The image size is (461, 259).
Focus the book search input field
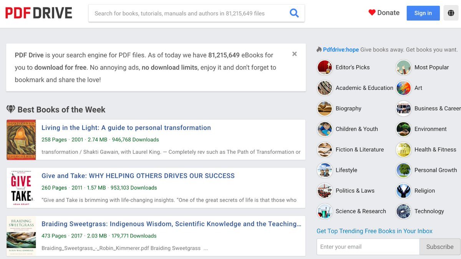point(188,13)
